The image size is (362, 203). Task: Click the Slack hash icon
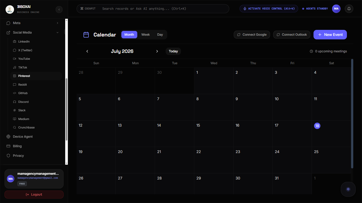point(15,110)
